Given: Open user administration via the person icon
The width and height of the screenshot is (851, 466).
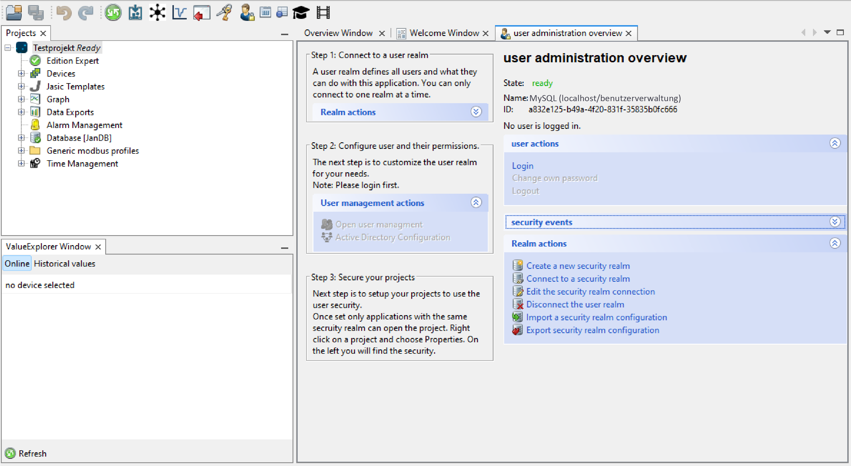Looking at the screenshot, I should coord(247,13).
